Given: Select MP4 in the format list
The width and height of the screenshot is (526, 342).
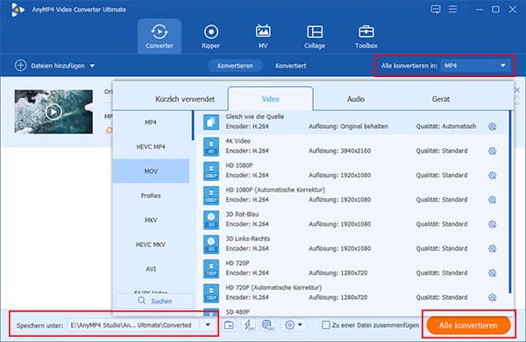Looking at the screenshot, I should coord(151,123).
